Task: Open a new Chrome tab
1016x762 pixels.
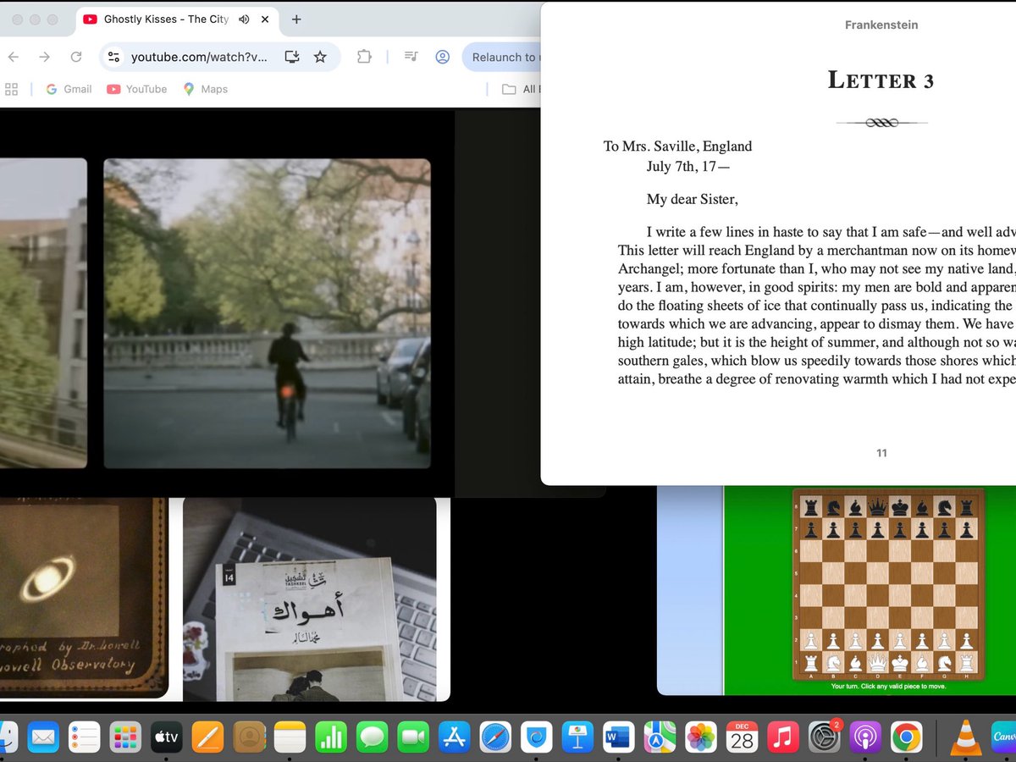Action: point(296,19)
